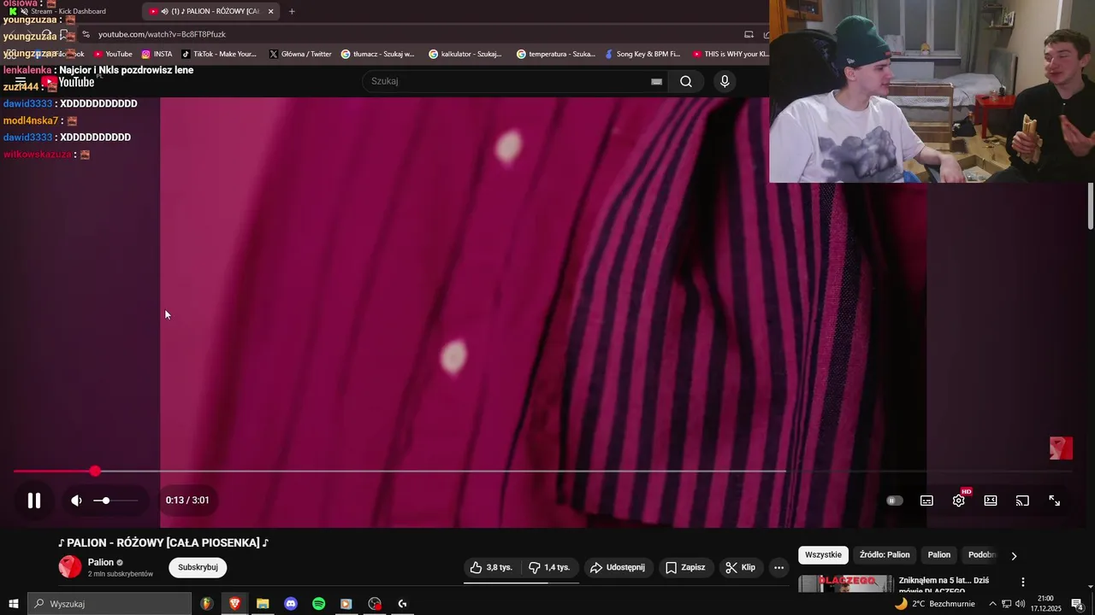This screenshot has width=1095, height=615.
Task: Click the red video progress bar scrubber
Action: (95, 471)
